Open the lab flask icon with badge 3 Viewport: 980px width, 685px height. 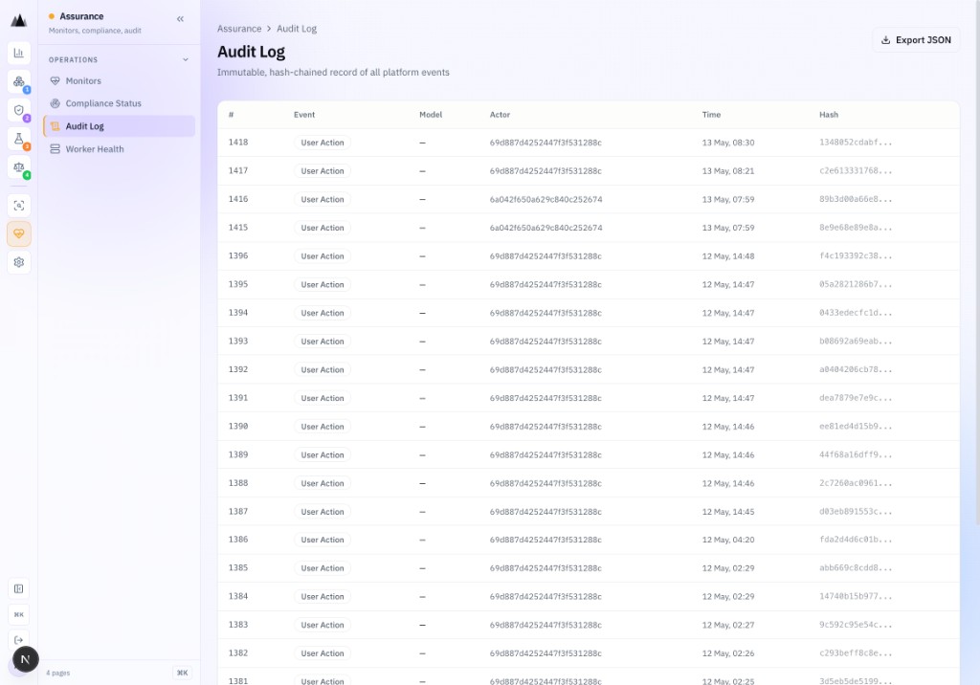[x=19, y=139]
